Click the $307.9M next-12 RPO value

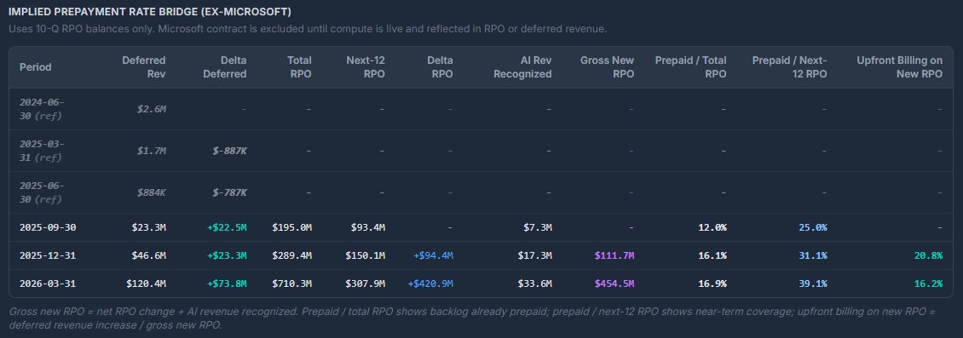click(366, 284)
